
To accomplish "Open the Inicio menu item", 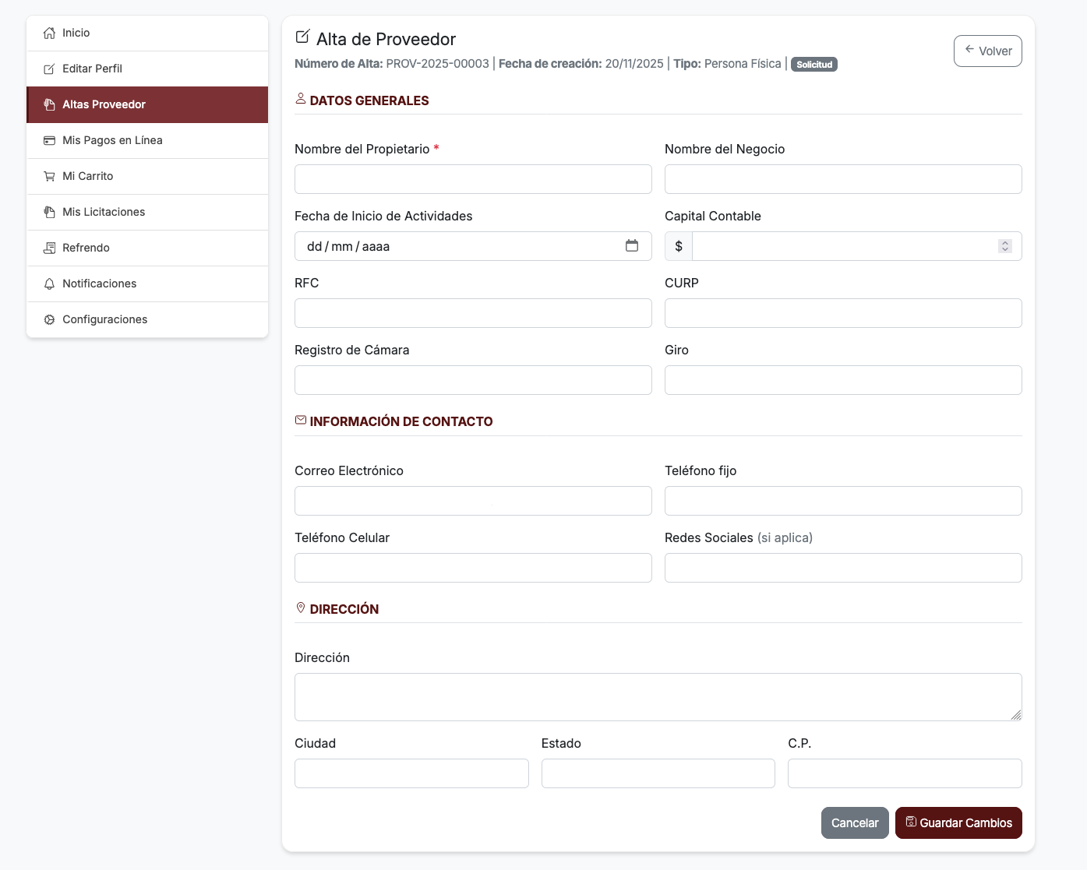I will coord(147,33).
